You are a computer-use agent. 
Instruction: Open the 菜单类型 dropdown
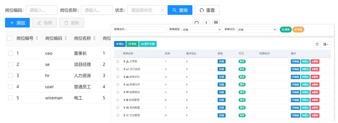[x=202, y=30]
